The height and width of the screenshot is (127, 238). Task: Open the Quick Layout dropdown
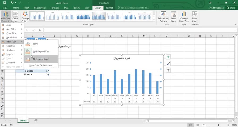click(15, 17)
